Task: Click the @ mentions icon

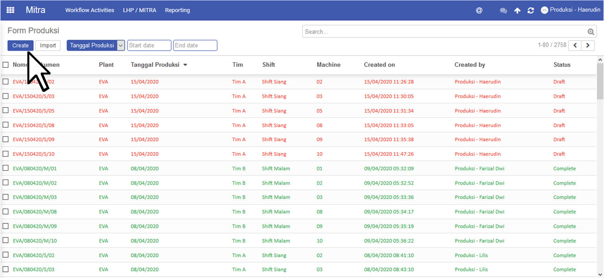Action: coord(479,10)
